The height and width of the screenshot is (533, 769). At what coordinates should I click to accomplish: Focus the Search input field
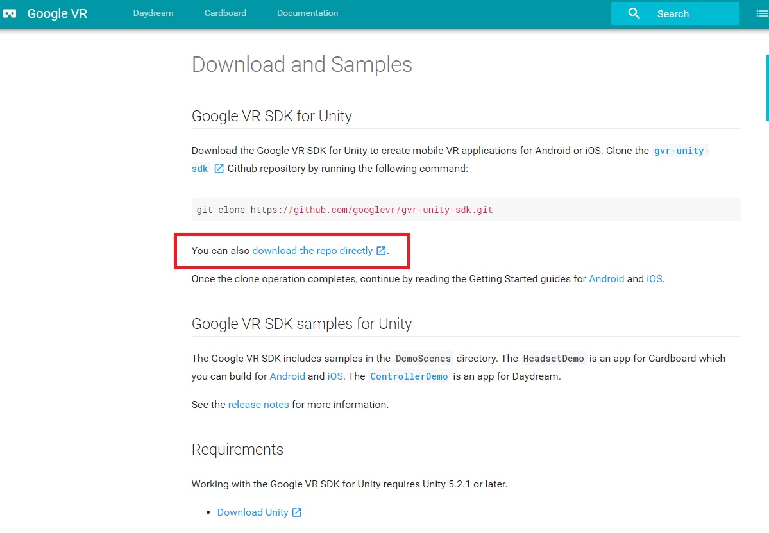(675, 13)
